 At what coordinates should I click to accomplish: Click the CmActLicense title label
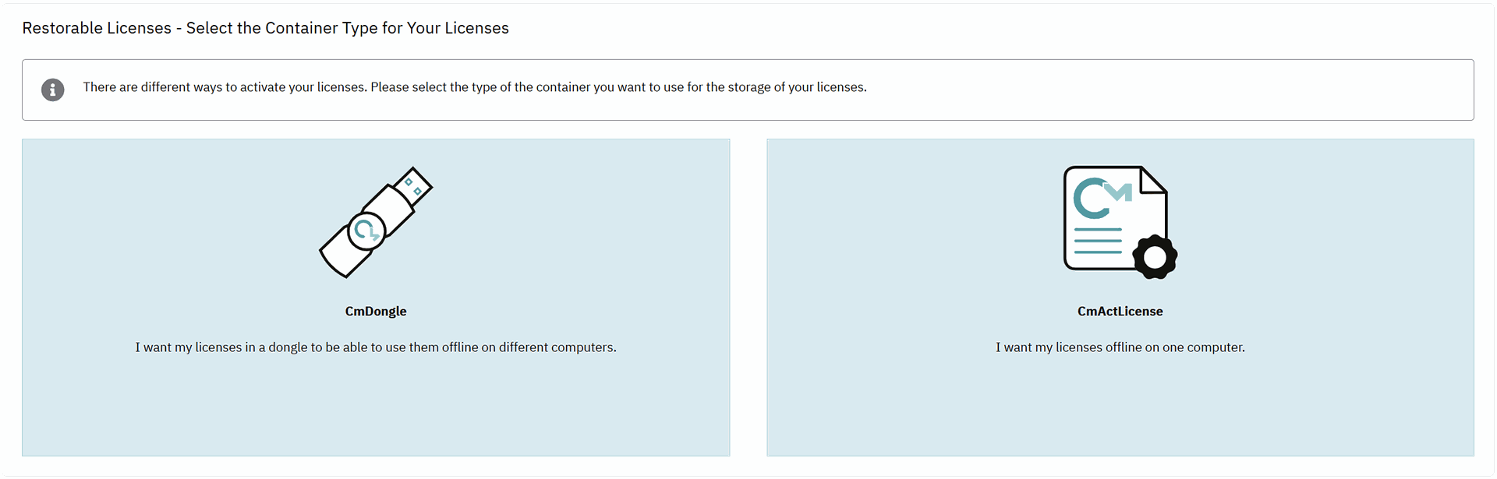tap(1120, 311)
